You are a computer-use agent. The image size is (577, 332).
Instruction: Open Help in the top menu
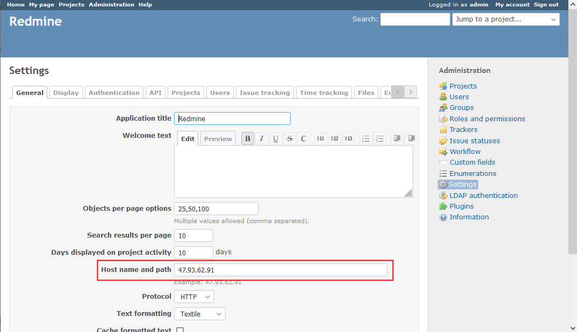click(x=146, y=4)
